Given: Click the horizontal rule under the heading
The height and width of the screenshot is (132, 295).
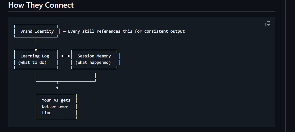Looking at the screenshot, I should [142, 12].
